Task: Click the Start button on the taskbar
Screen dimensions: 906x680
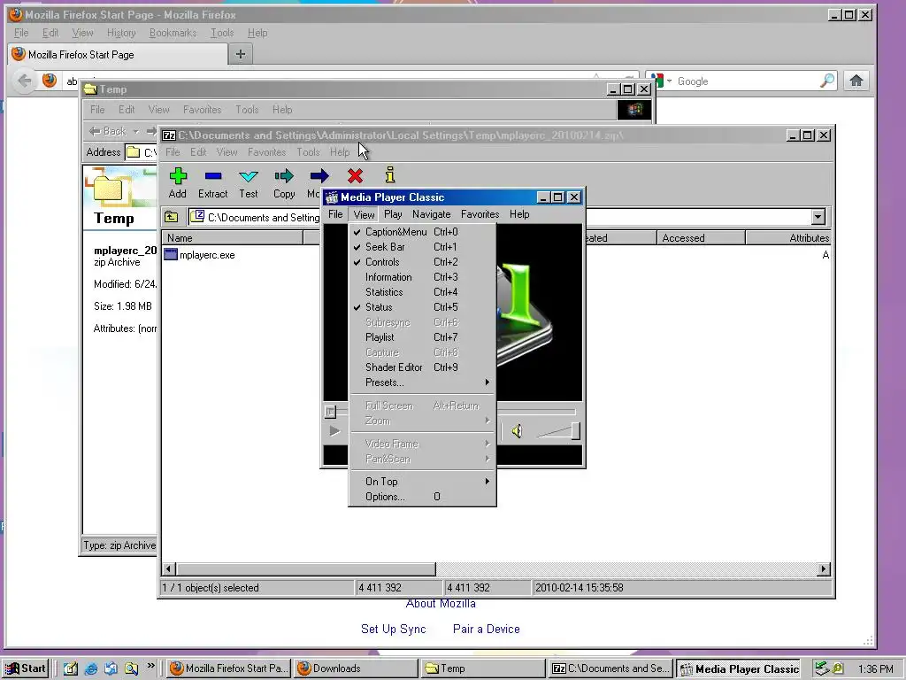Action: pos(26,668)
